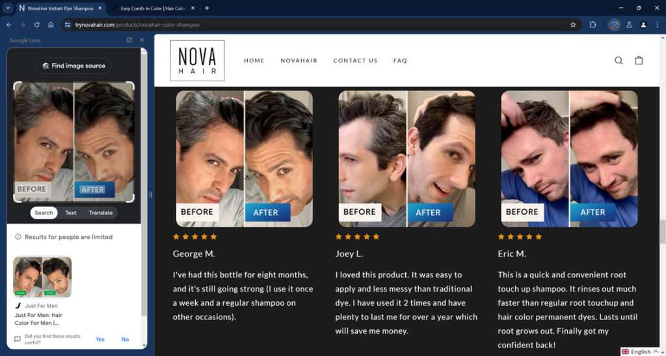
Task: Click the feedback icon in Lens panel
Action: point(18,339)
